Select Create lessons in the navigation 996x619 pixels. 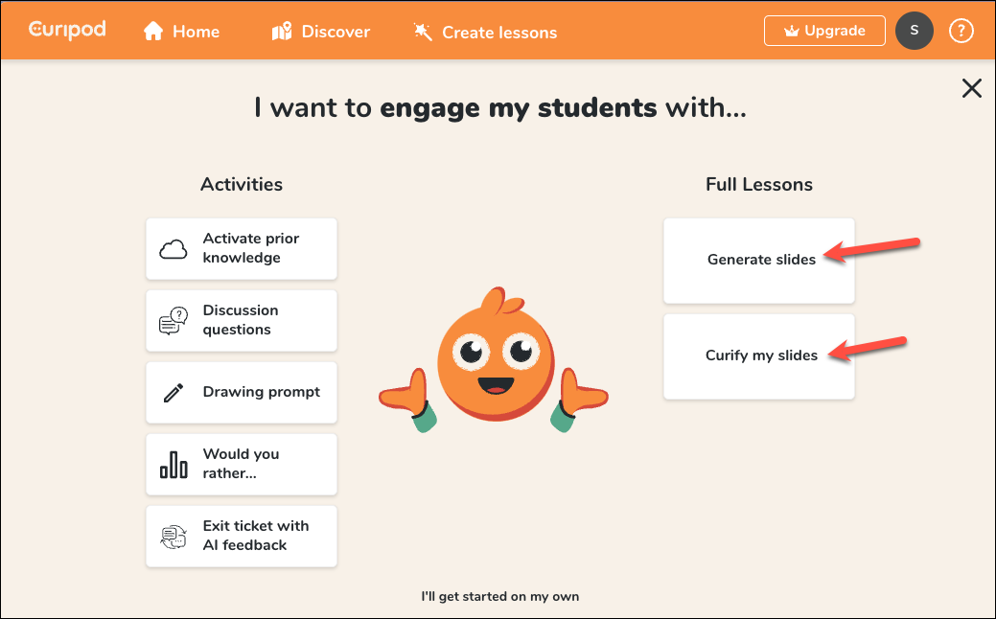pyautogui.click(x=498, y=32)
